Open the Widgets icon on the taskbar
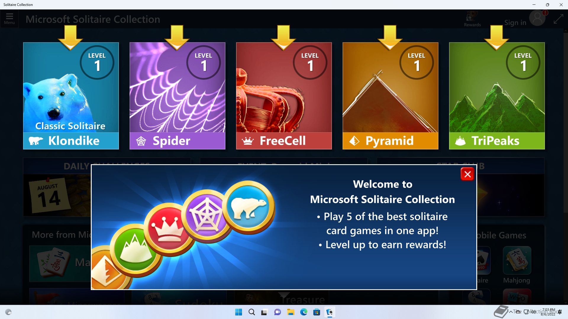568x319 pixels. pos(8,312)
